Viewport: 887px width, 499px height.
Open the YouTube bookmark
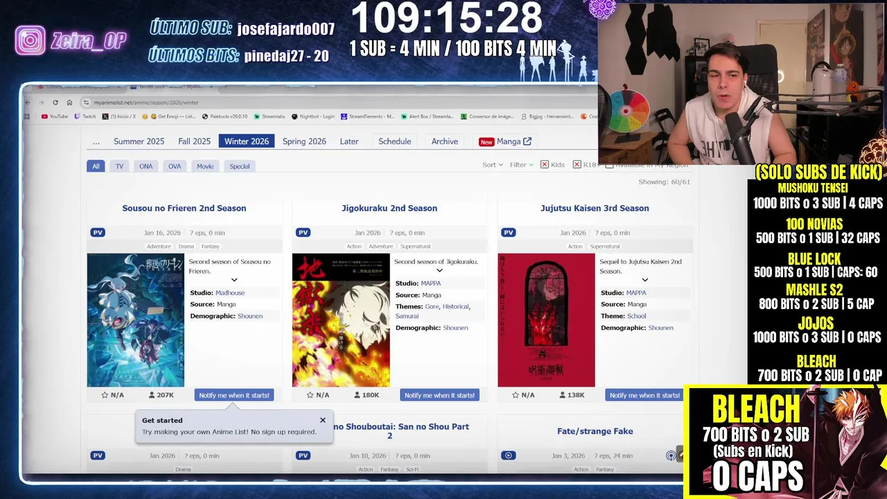[55, 116]
